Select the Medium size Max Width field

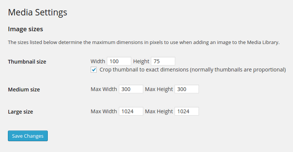[x=131, y=89]
